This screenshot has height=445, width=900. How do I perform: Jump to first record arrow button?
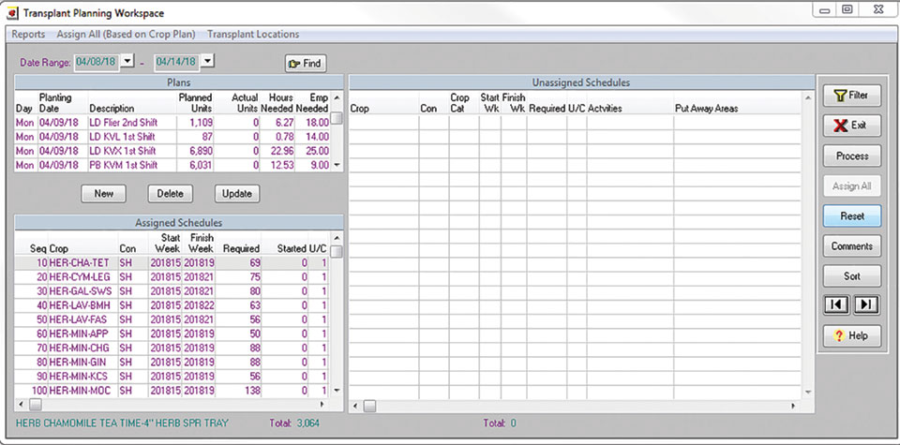pos(837,304)
